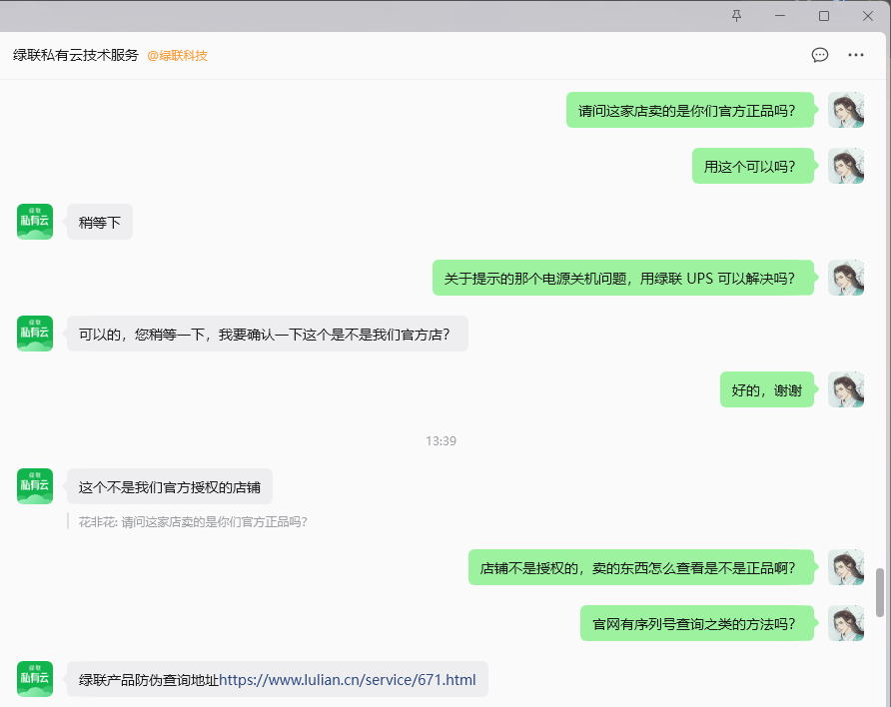891x707 pixels.
Task: Click the 私有云 avatar beside 绿联产品防伪查询地址
Action: (x=35, y=679)
